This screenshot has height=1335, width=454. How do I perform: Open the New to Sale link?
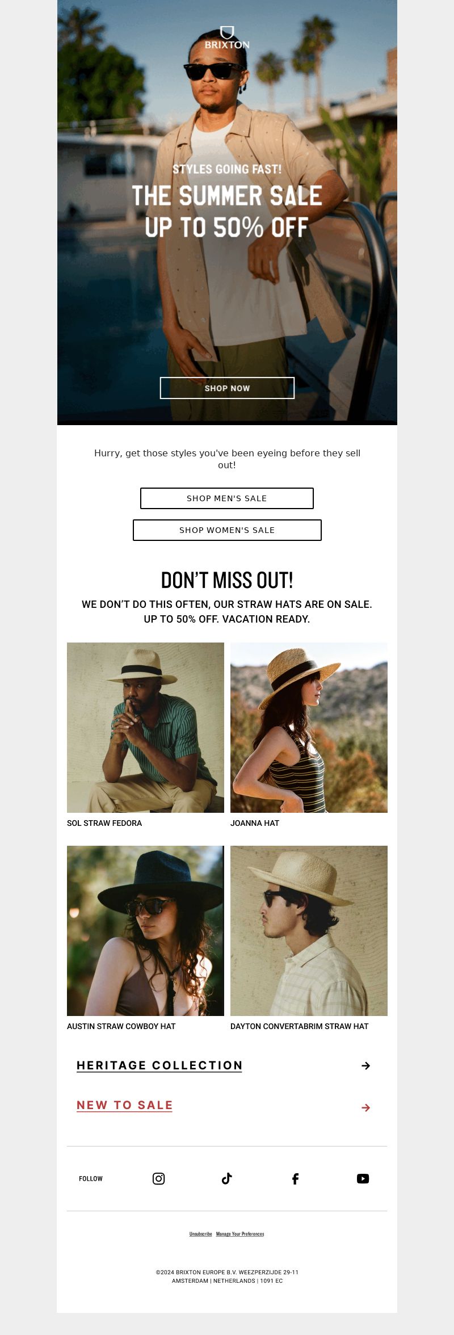point(124,1105)
